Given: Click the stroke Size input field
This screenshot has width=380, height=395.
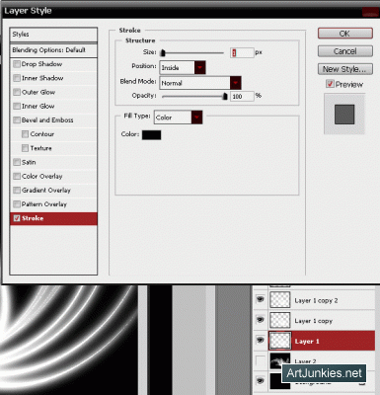Looking at the screenshot, I should point(242,52).
